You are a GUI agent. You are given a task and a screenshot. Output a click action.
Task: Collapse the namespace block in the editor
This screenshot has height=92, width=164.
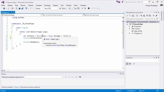(x=12, y=24)
